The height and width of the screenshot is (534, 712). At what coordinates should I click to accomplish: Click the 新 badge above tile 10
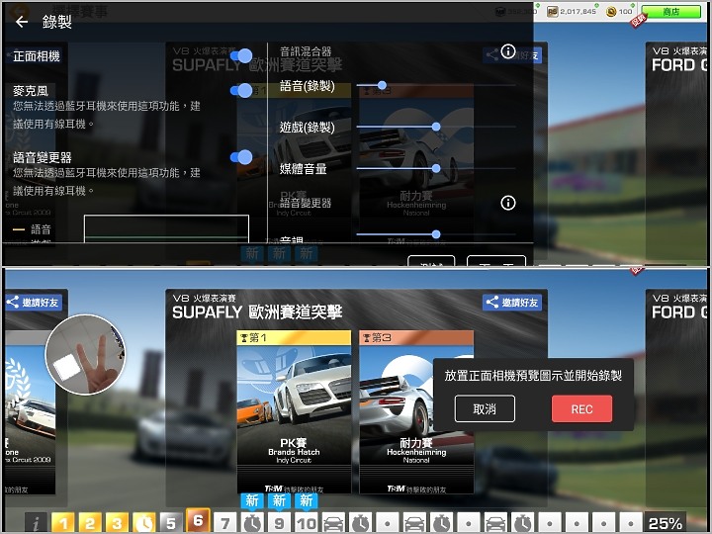[x=307, y=500]
